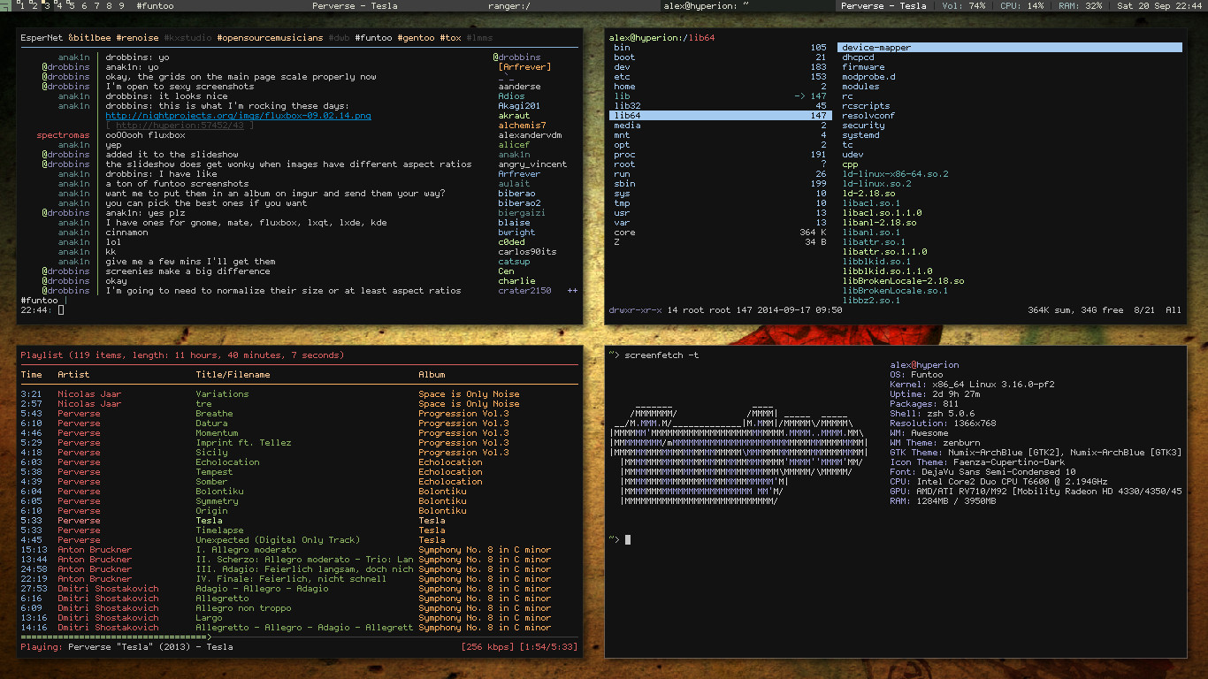Open the #gentoo channel tab in the IRC client
This screenshot has height=679, width=1208.
(x=416, y=38)
